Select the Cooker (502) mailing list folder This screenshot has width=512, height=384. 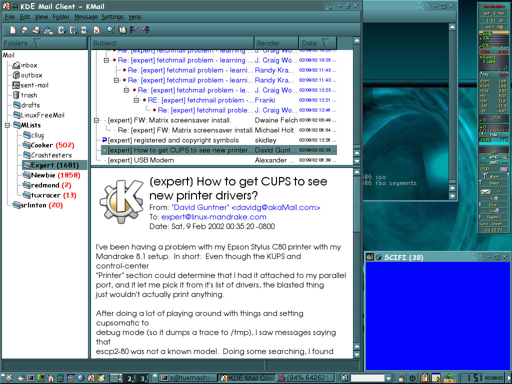pos(48,145)
